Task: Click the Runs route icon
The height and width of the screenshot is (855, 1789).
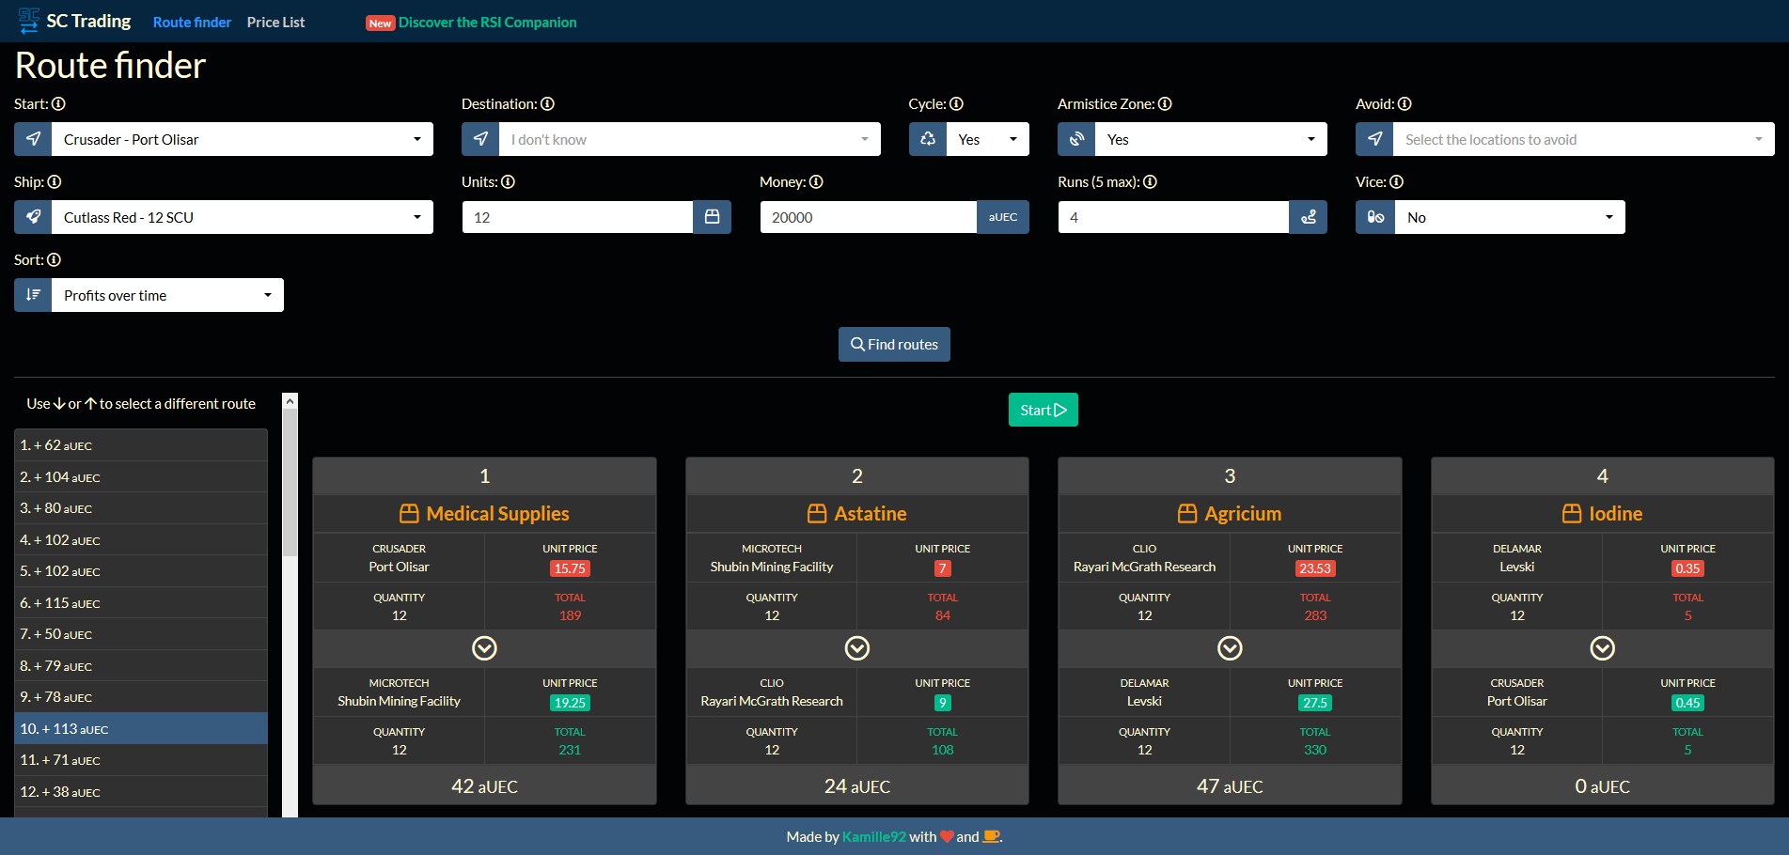Action: [1308, 217]
